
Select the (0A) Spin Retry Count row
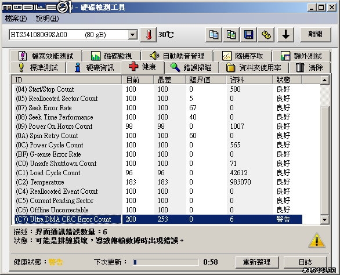[158, 136]
